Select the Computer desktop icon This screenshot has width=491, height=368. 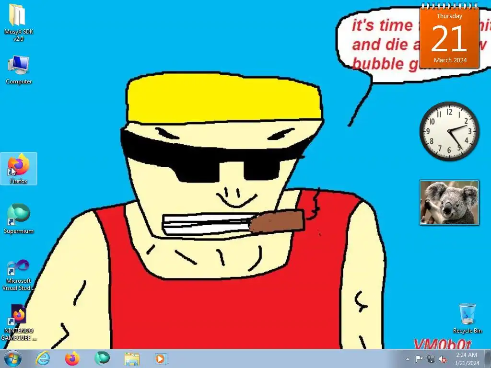coord(19,70)
